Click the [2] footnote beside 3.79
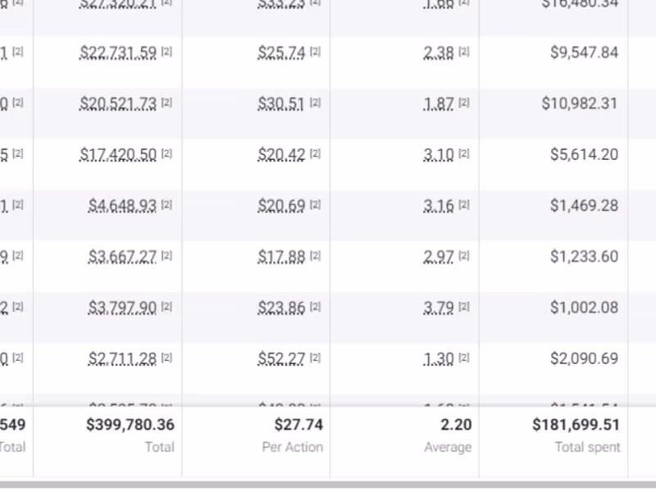This screenshot has height=492, width=656. click(464, 307)
